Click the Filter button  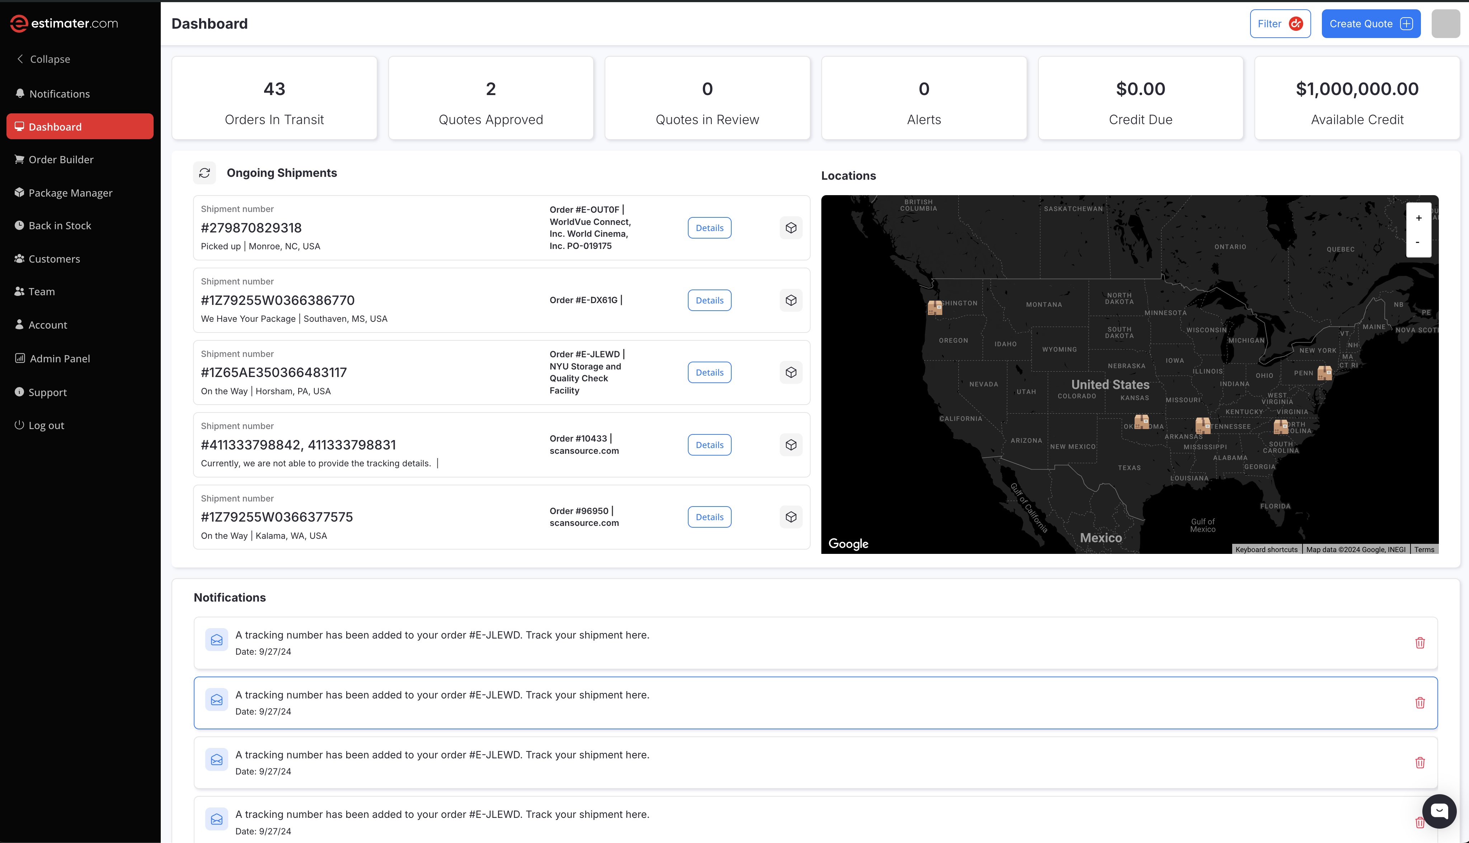pyautogui.click(x=1280, y=24)
